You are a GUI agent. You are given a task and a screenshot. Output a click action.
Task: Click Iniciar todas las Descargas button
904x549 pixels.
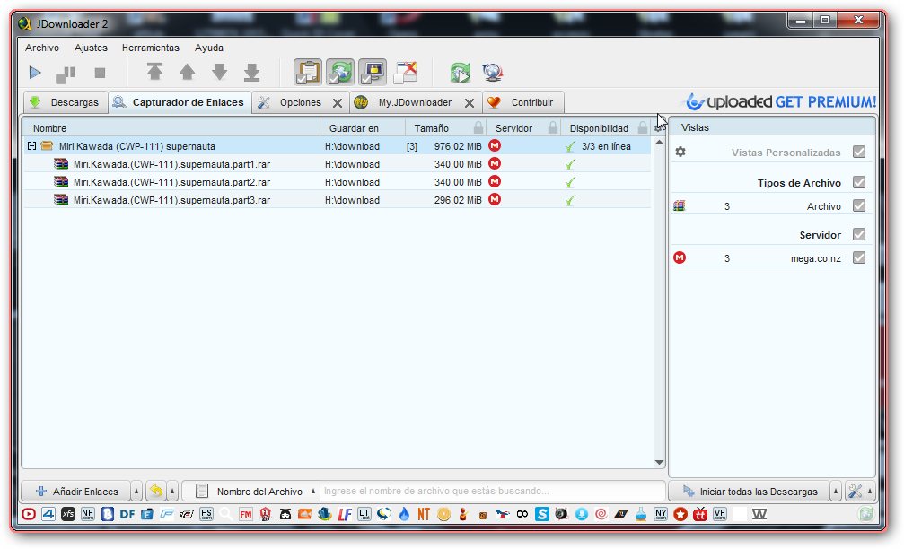click(750, 492)
